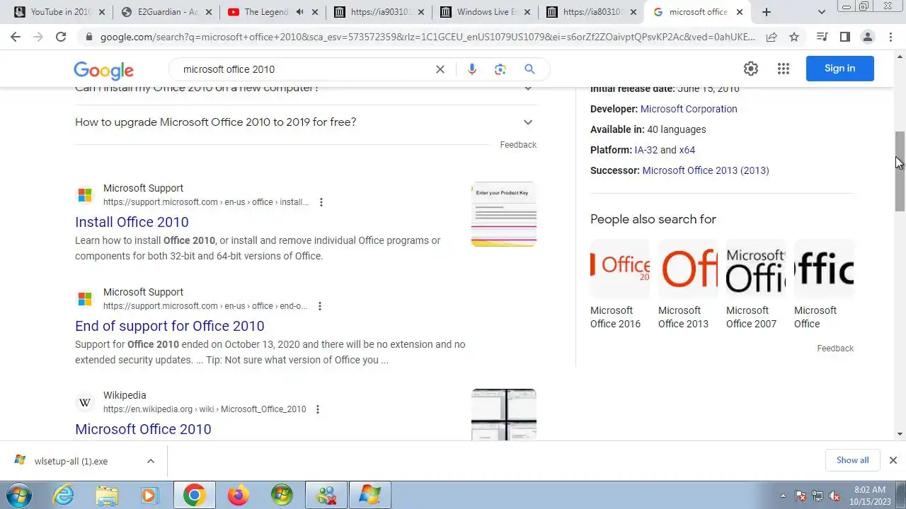Start a voice search with the microphone
This screenshot has width=906, height=509.
(x=472, y=69)
